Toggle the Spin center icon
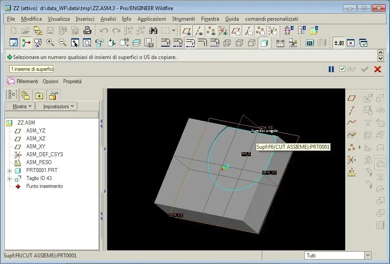 click(x=25, y=43)
